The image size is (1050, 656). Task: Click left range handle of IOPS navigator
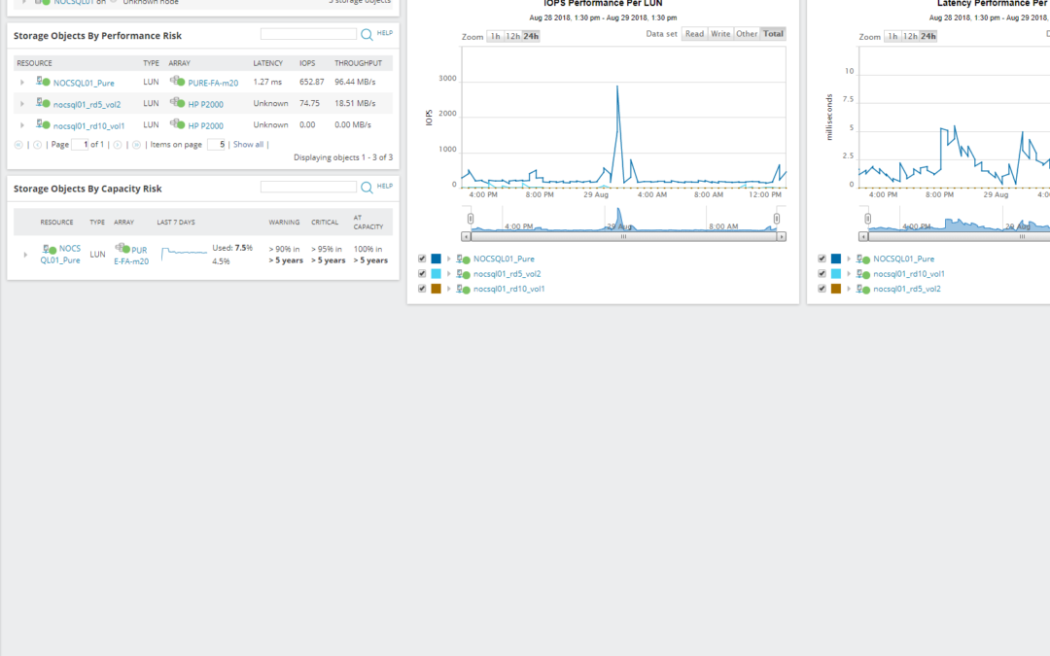471,219
